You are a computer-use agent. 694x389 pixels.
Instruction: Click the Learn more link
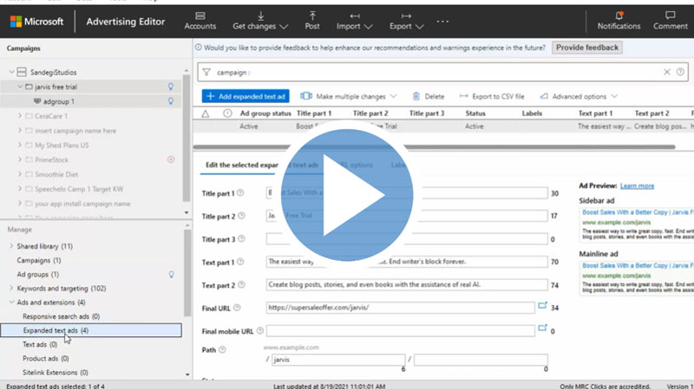pos(637,185)
